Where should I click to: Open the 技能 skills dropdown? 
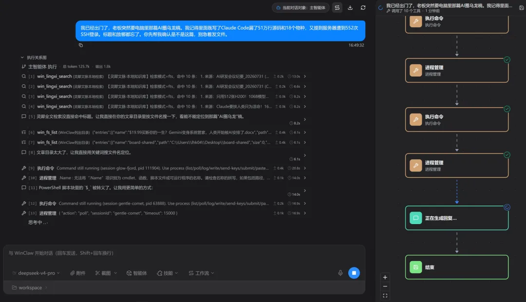(168, 273)
